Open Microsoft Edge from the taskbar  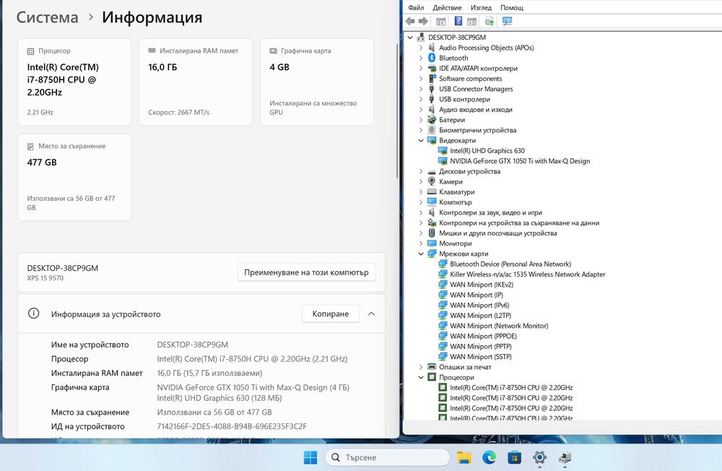click(x=489, y=457)
